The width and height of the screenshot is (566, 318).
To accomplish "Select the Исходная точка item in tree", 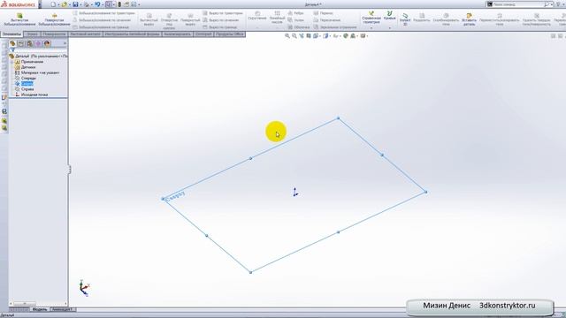I will (31, 95).
